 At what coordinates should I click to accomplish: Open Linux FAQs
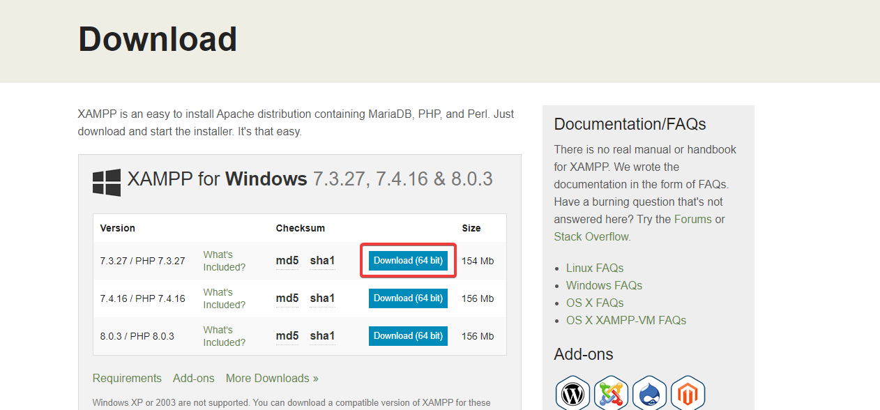[x=595, y=268]
